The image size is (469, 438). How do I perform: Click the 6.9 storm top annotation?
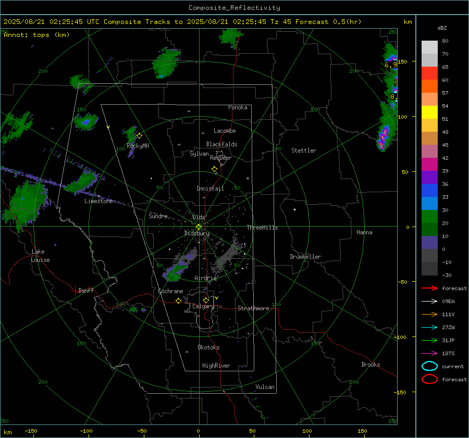pyautogui.click(x=390, y=65)
